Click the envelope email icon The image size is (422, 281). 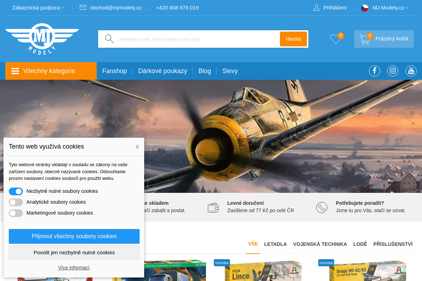(x=83, y=7)
